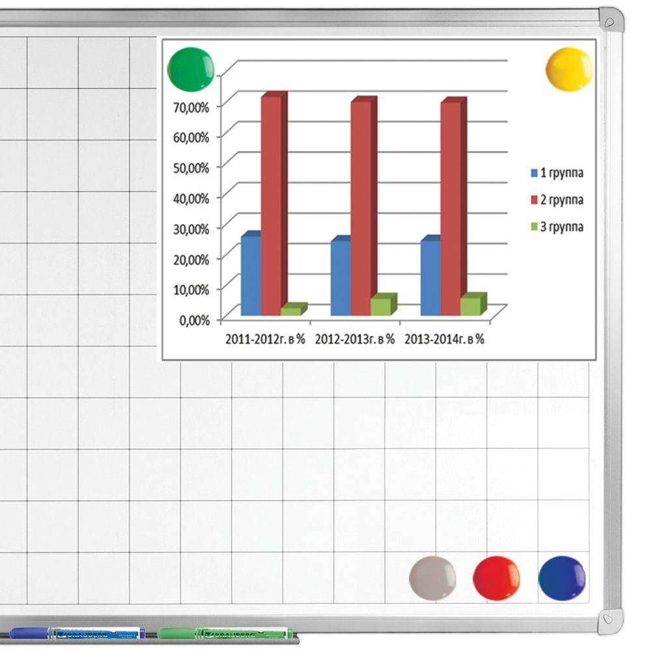Click the 2013-2014г. в % axis label
The height and width of the screenshot is (651, 651).
[x=445, y=339]
